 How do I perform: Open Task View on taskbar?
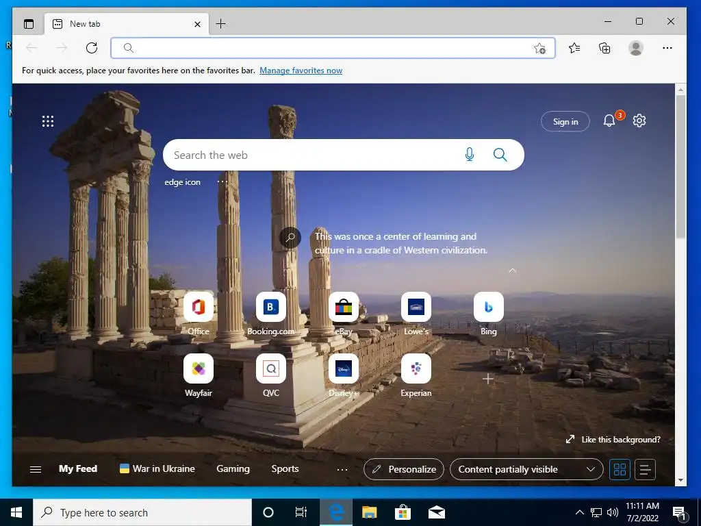pos(301,512)
